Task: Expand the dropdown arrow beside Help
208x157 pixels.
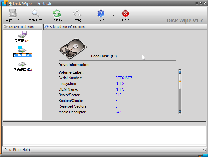Action: (x=113, y=15)
